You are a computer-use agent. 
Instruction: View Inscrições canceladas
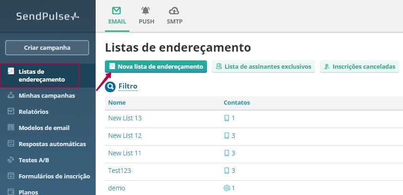click(x=360, y=67)
